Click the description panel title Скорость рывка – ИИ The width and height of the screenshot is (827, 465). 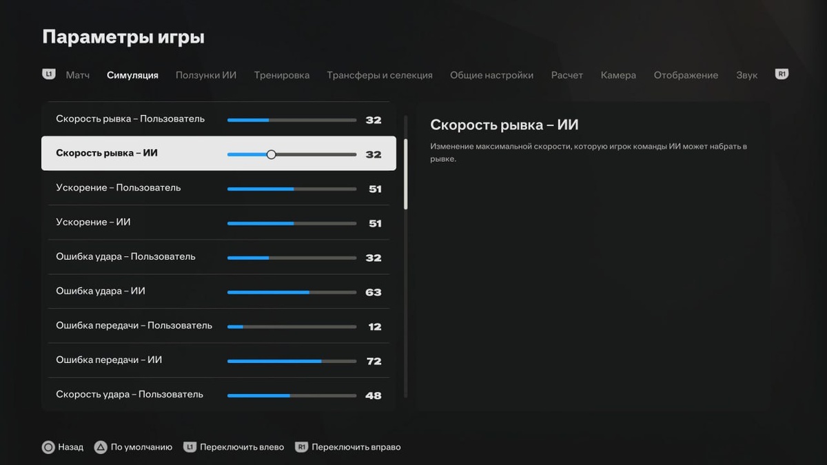504,125
